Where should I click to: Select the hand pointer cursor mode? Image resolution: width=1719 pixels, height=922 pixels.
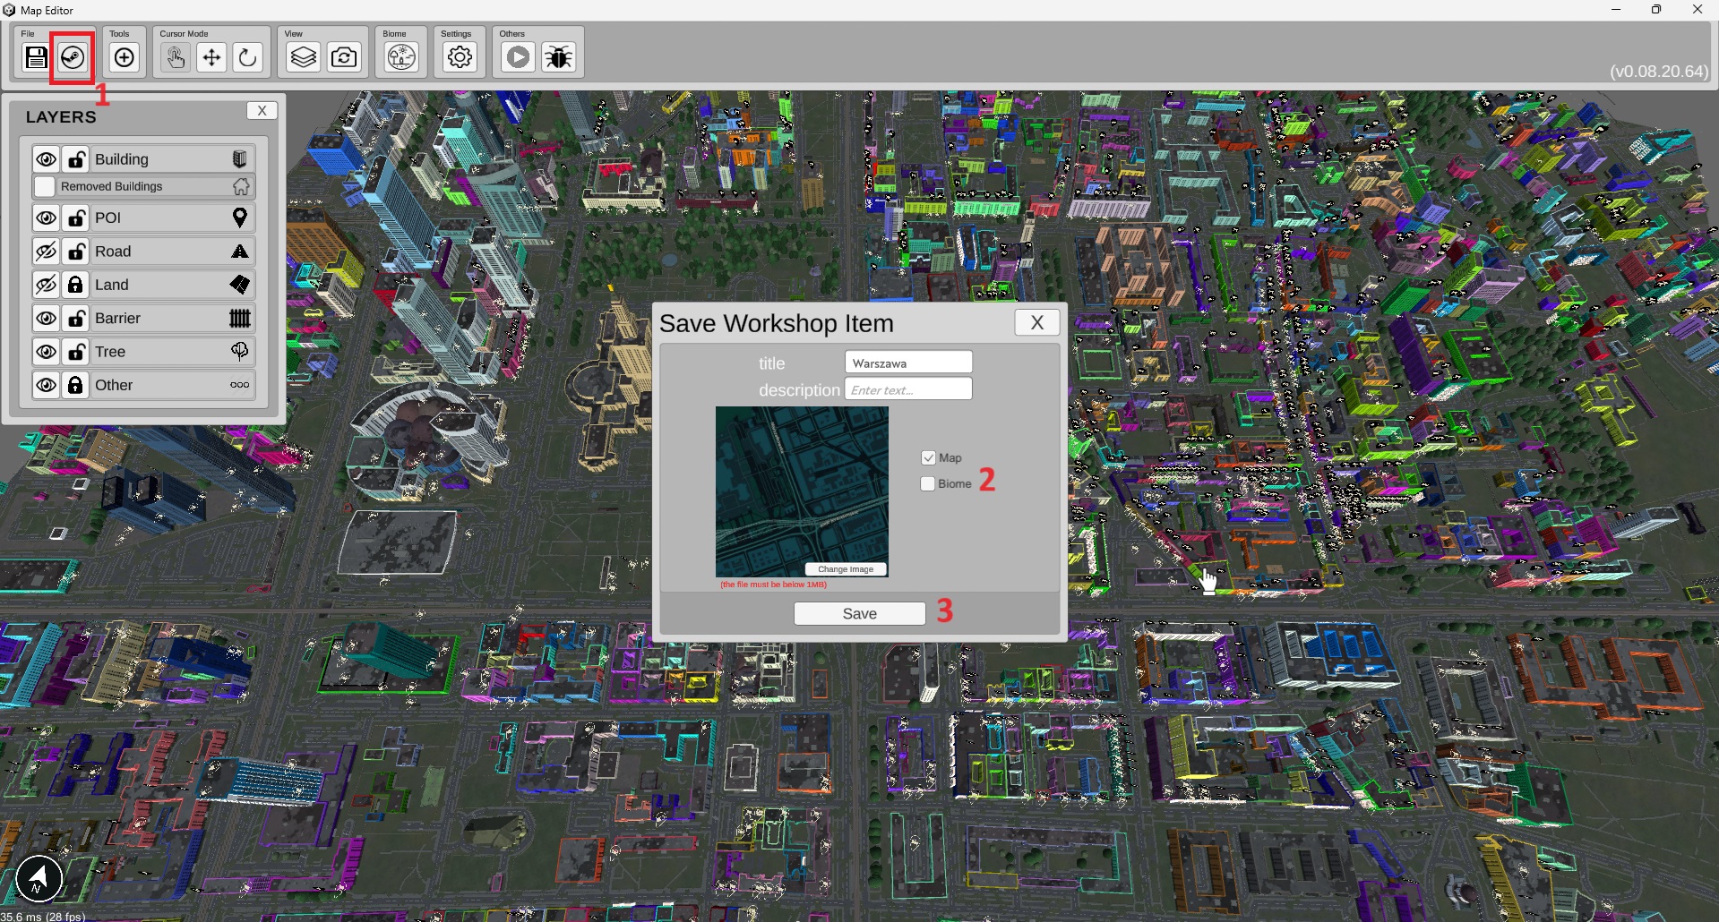coord(176,58)
